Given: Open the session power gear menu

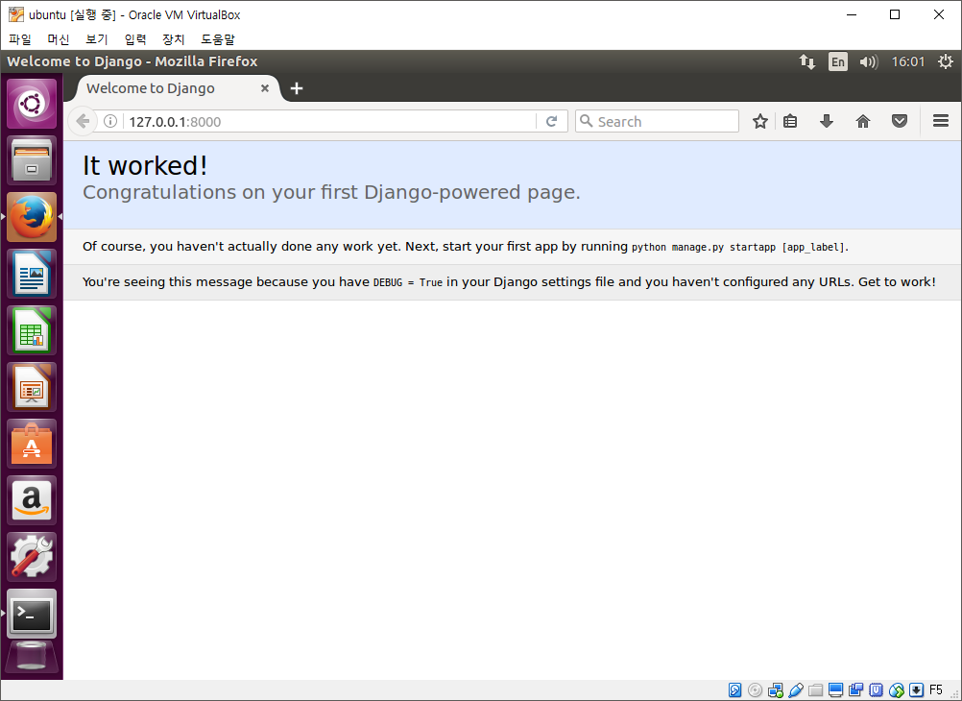Looking at the screenshot, I should pyautogui.click(x=946, y=61).
